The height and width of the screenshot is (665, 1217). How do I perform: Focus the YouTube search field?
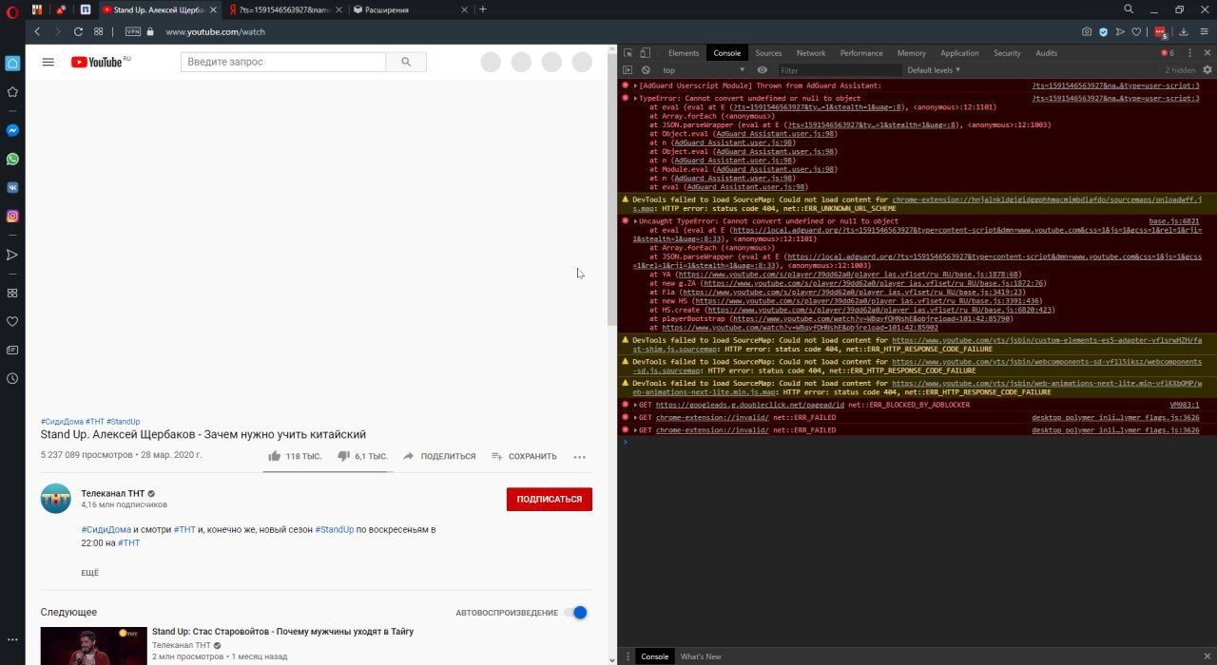[283, 62]
